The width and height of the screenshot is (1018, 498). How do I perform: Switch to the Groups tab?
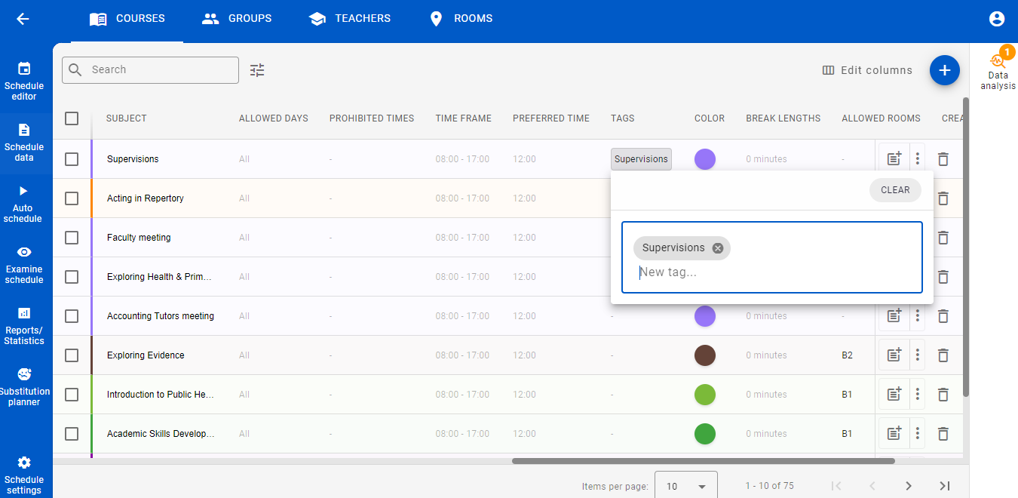237,19
